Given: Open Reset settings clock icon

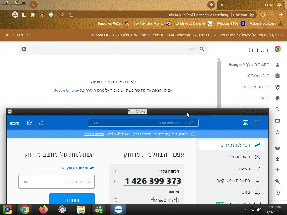Looking at the screenshot, I should tap(277, 193).
